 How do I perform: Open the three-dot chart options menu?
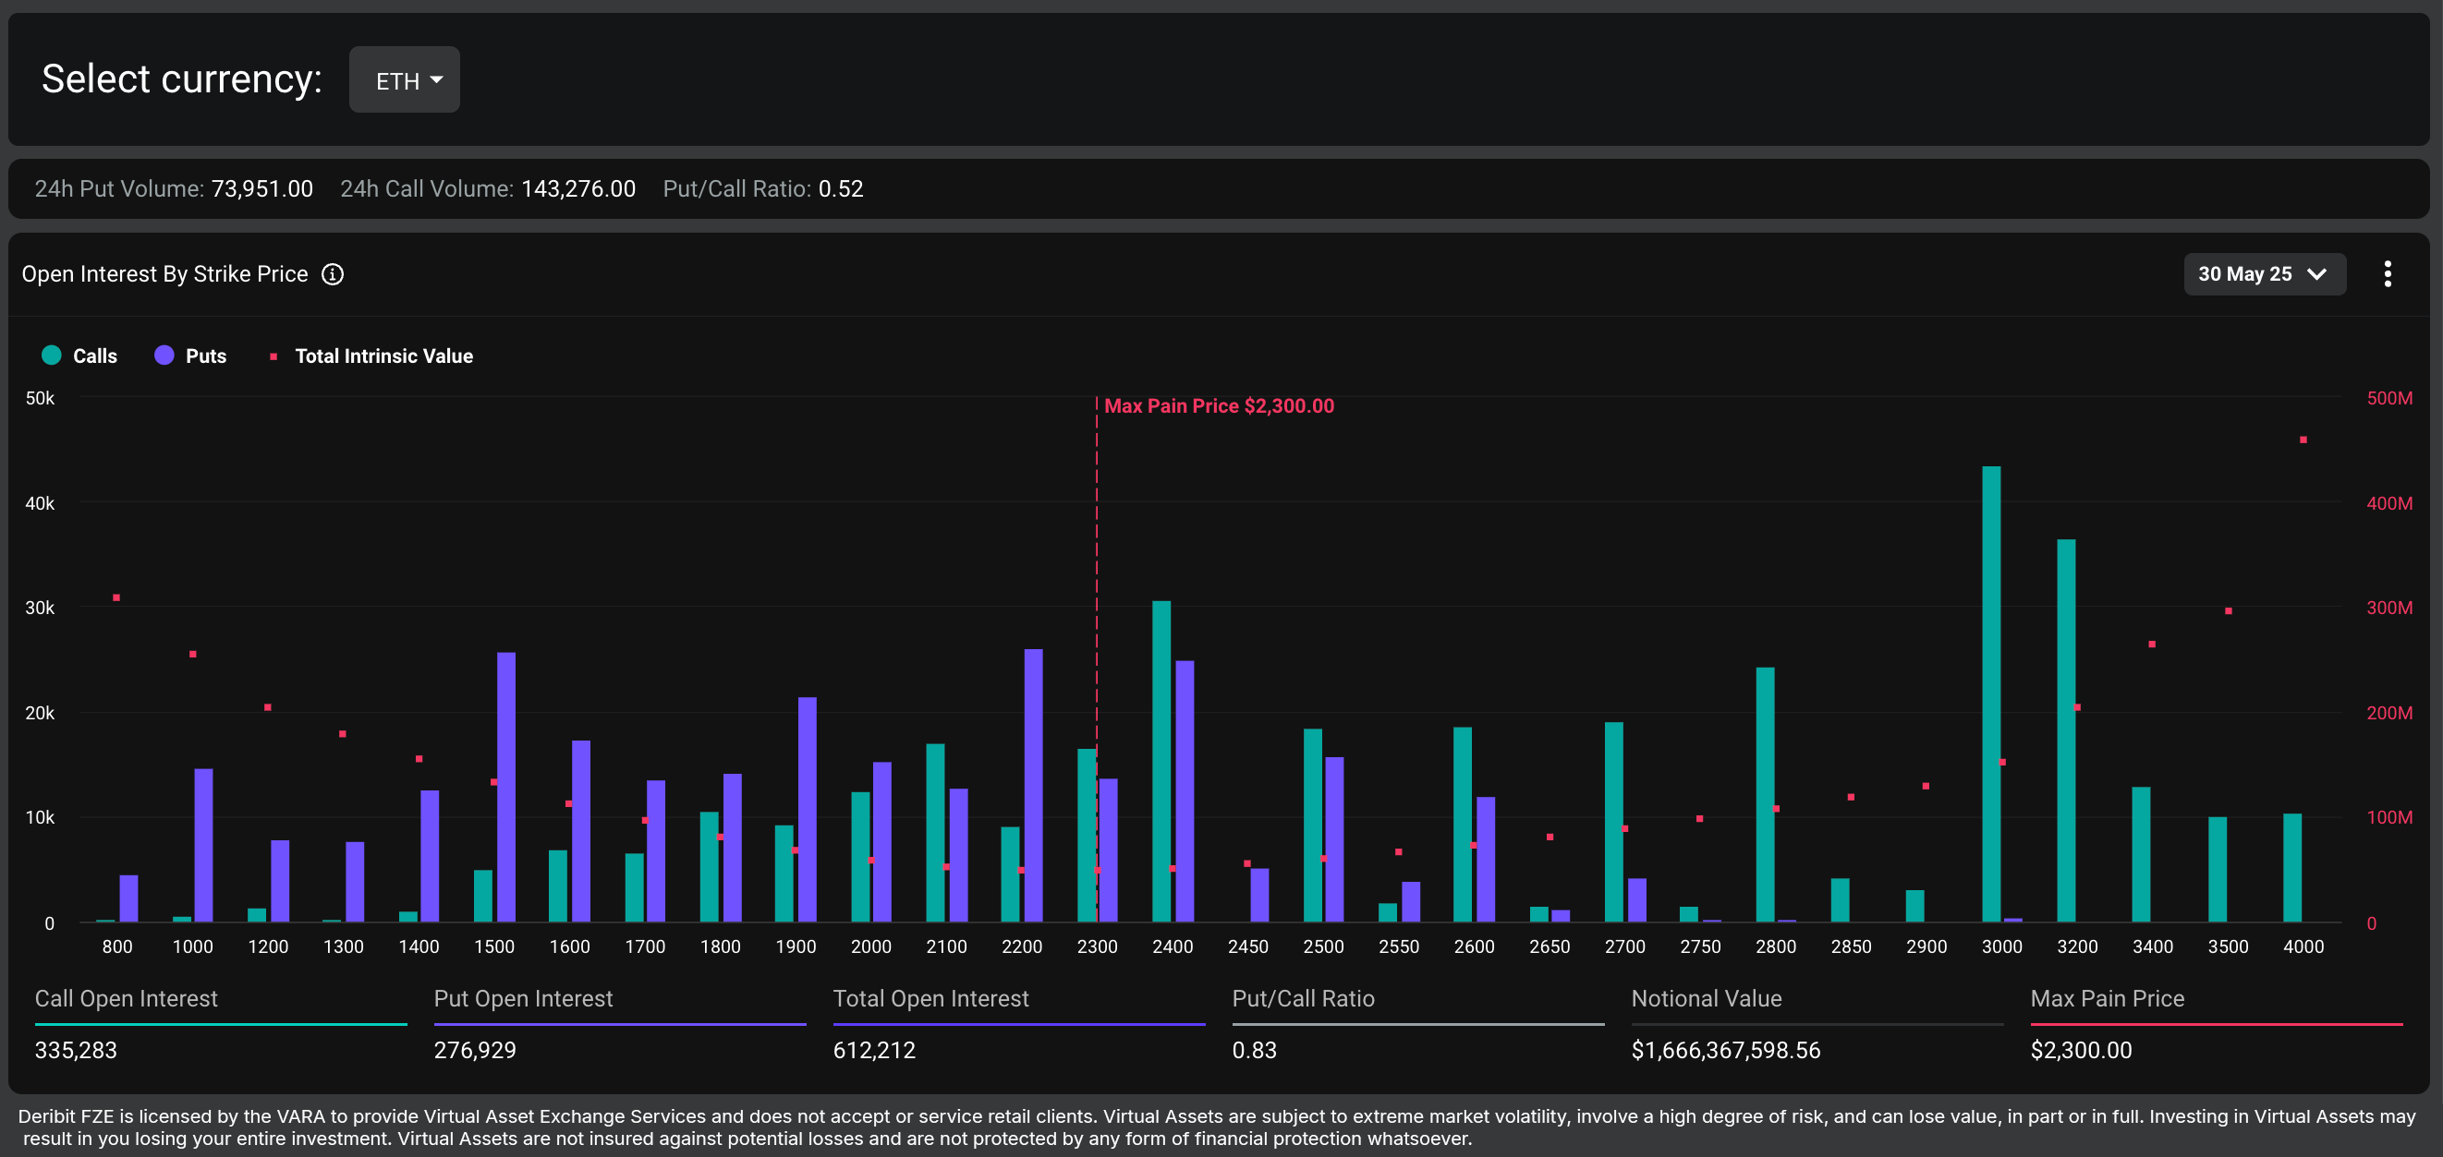tap(2387, 274)
